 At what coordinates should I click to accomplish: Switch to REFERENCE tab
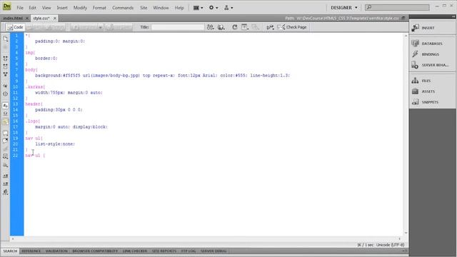point(31,251)
